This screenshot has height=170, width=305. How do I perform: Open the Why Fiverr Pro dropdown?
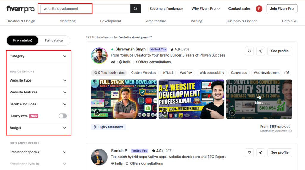click(206, 9)
